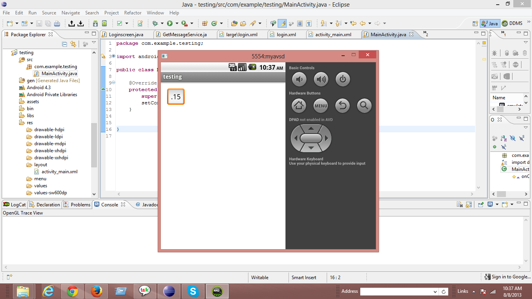The width and height of the screenshot is (532, 299).
Task: Click the emulator Volume Up button
Action: tap(321, 79)
